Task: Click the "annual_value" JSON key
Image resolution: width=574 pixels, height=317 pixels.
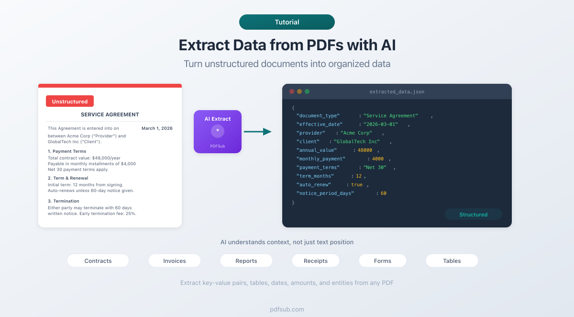Action: click(317, 150)
